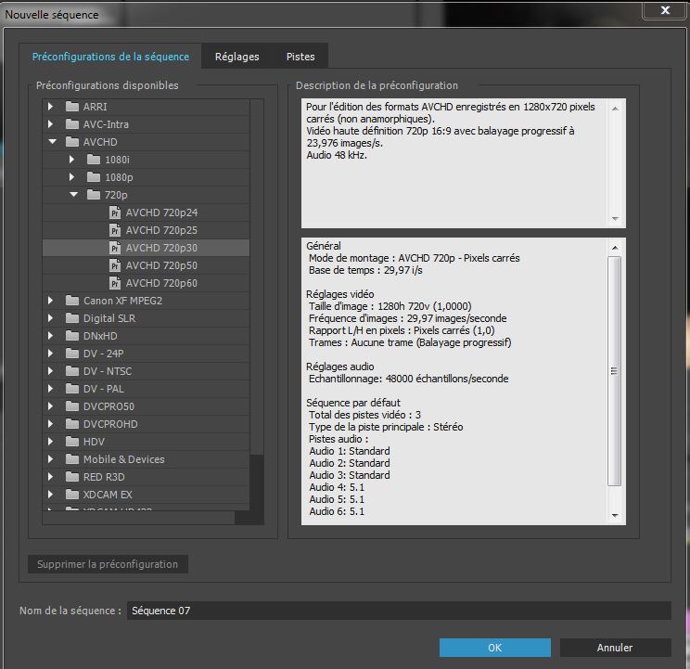690x669 pixels.
Task: Click the DV - NTSC folder icon
Action: [71, 371]
